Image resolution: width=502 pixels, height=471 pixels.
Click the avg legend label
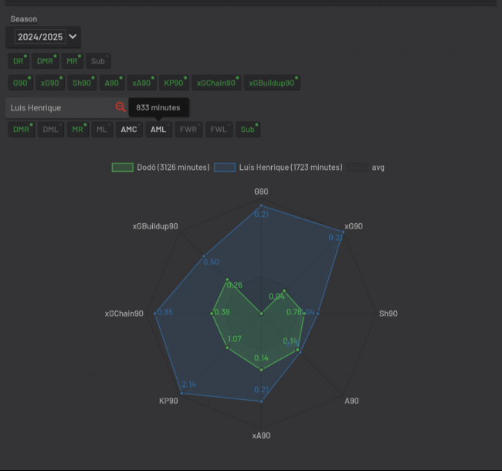click(378, 168)
